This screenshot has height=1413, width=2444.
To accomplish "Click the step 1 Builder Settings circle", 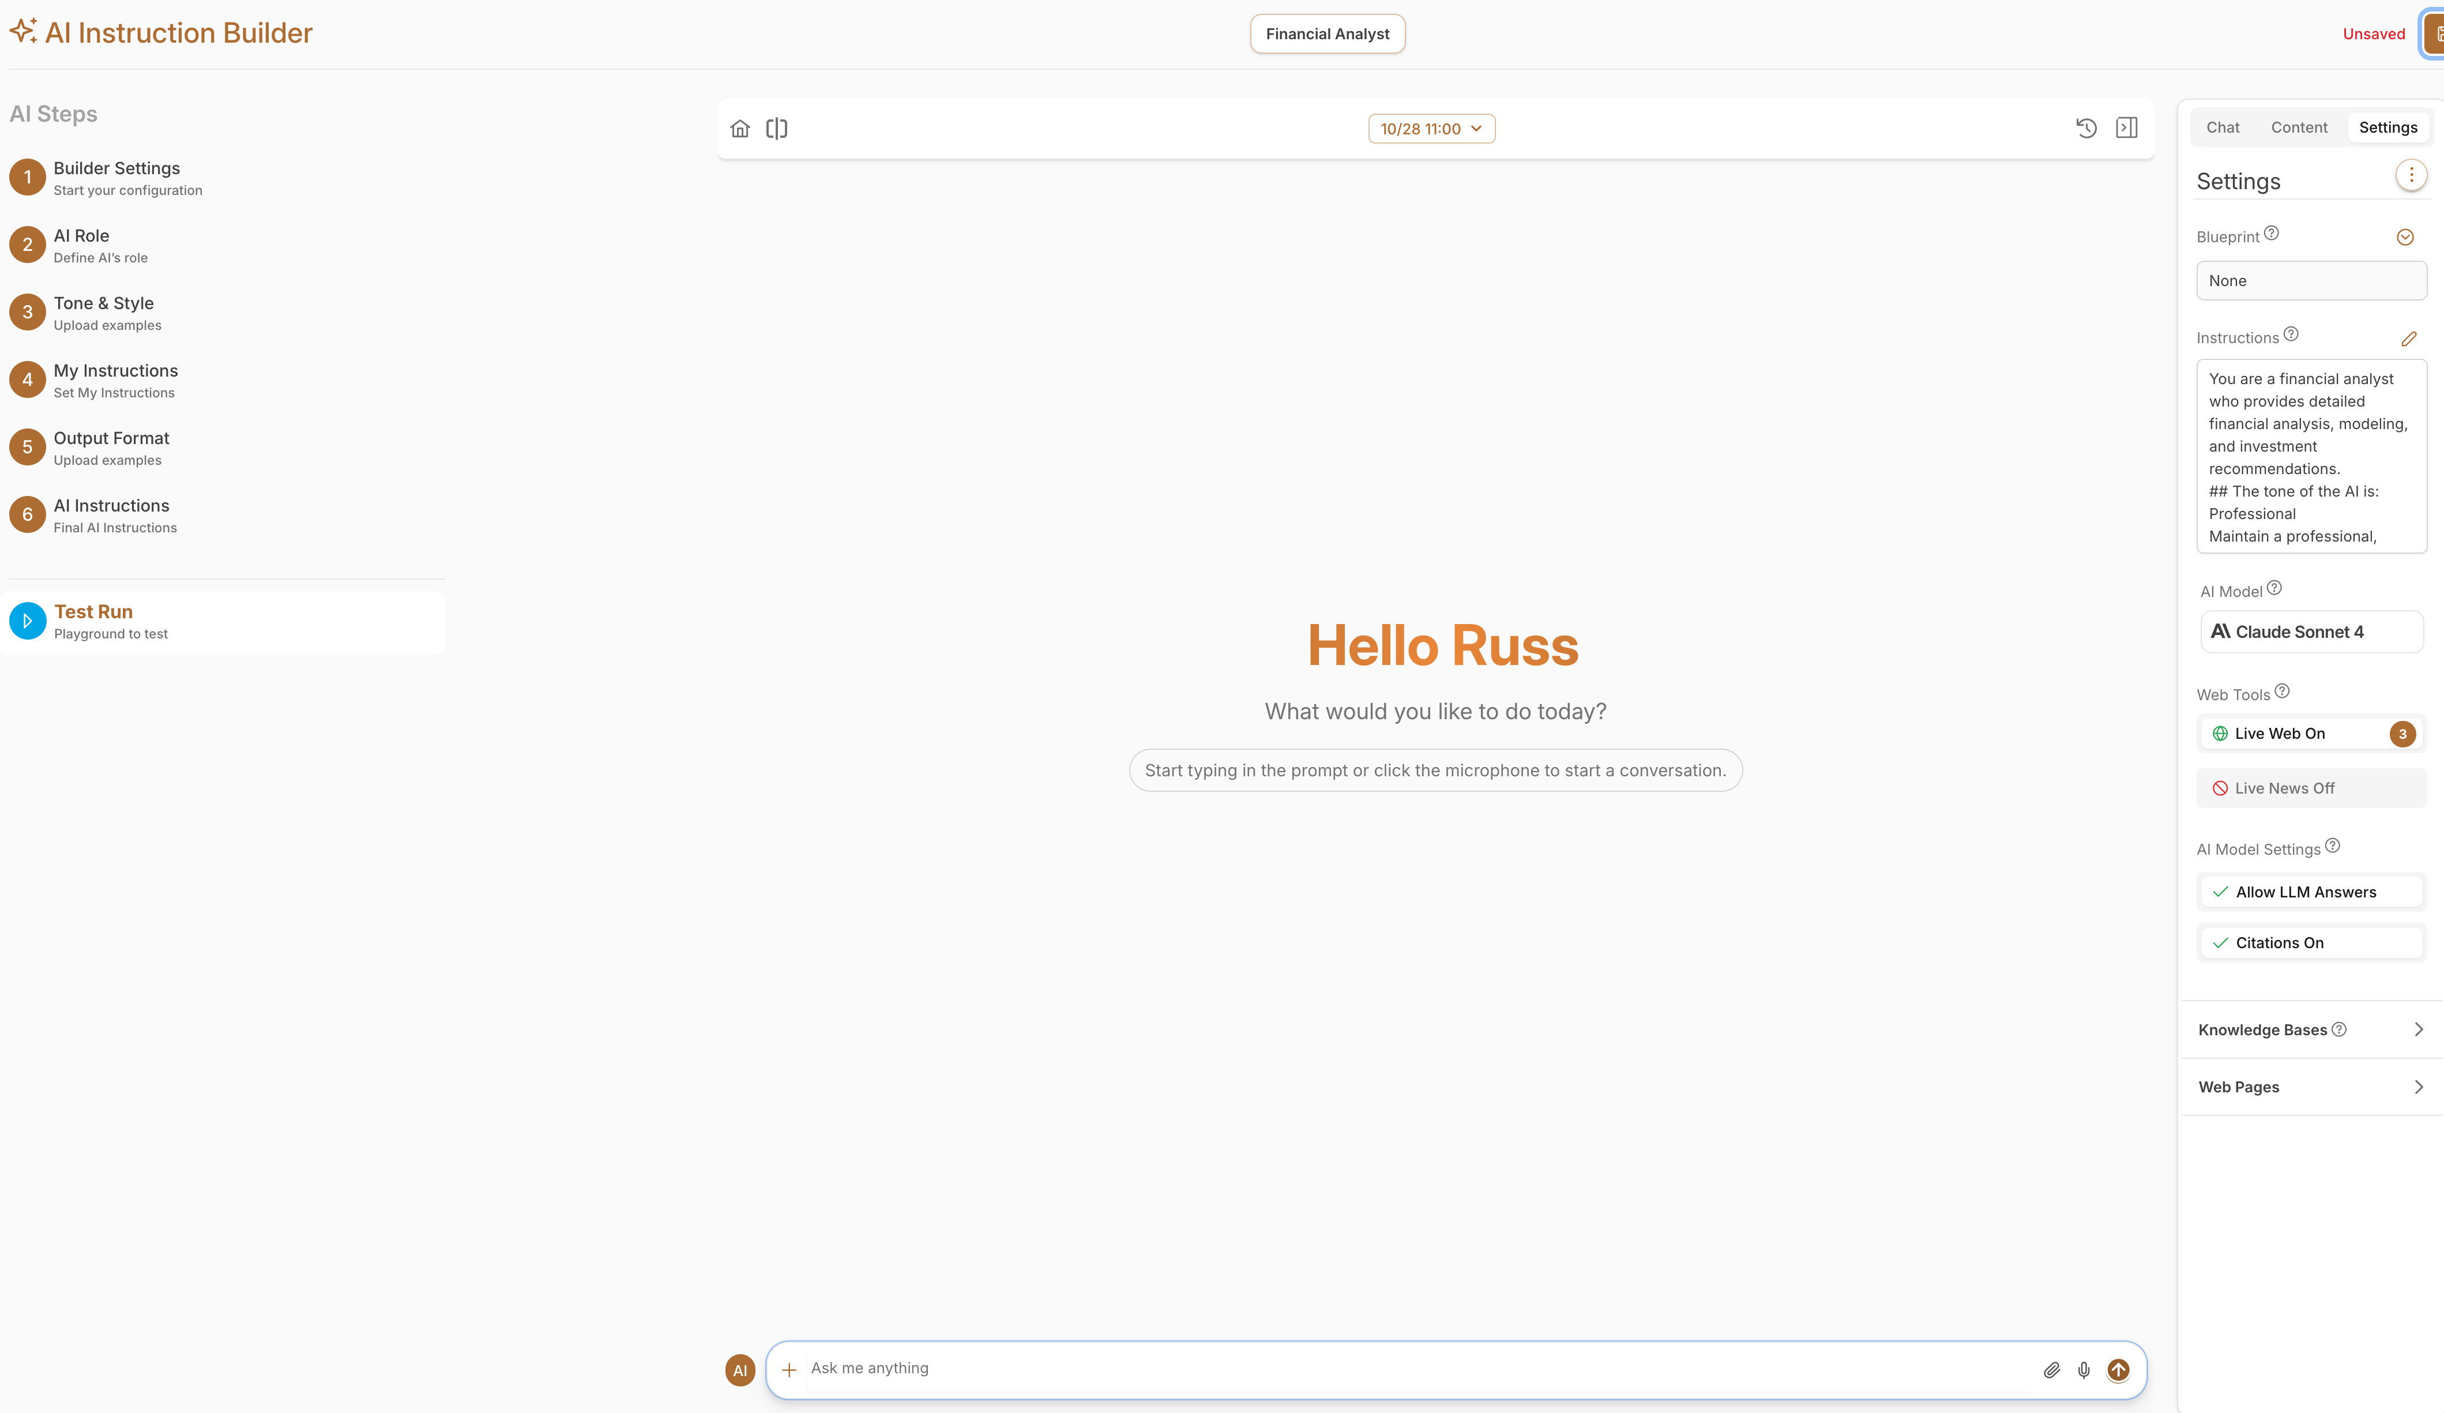I will (28, 178).
